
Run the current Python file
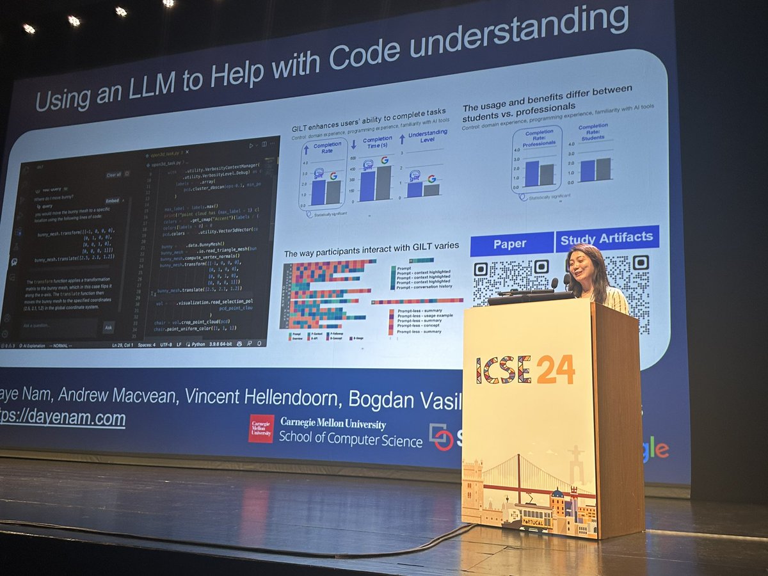pyautogui.click(x=251, y=145)
